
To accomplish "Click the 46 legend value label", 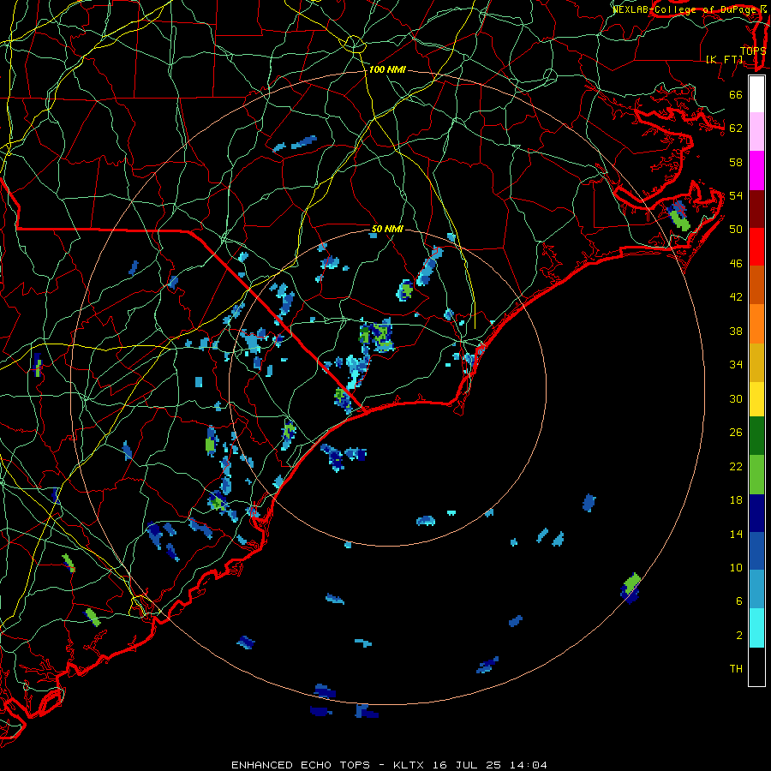I will [x=736, y=264].
